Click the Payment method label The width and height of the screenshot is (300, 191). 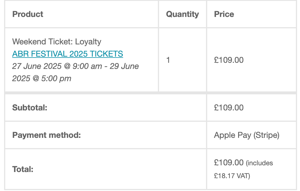(x=46, y=135)
